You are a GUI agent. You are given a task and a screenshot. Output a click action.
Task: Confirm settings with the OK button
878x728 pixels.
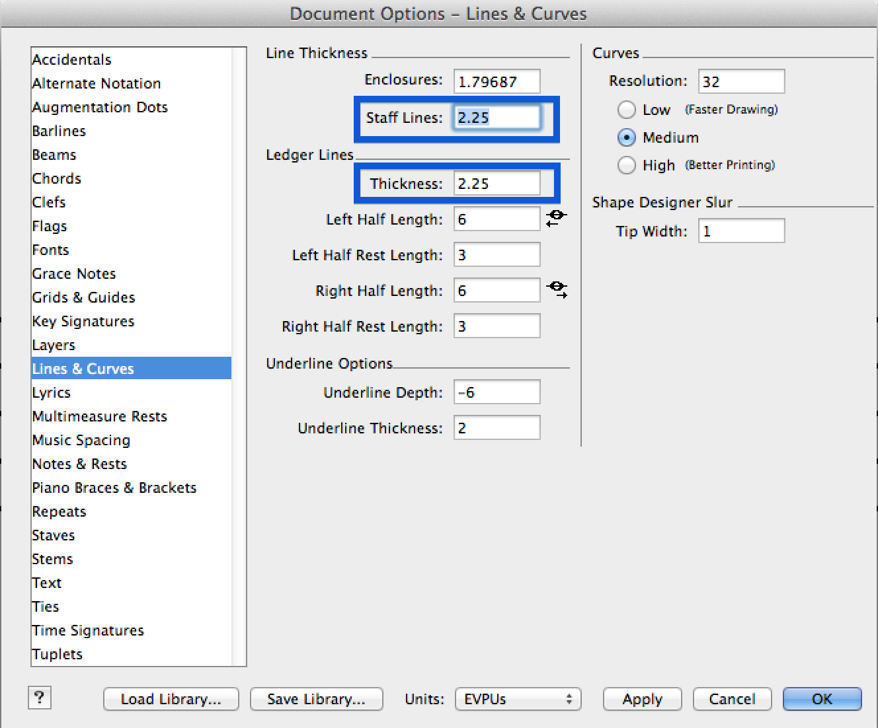(x=822, y=699)
